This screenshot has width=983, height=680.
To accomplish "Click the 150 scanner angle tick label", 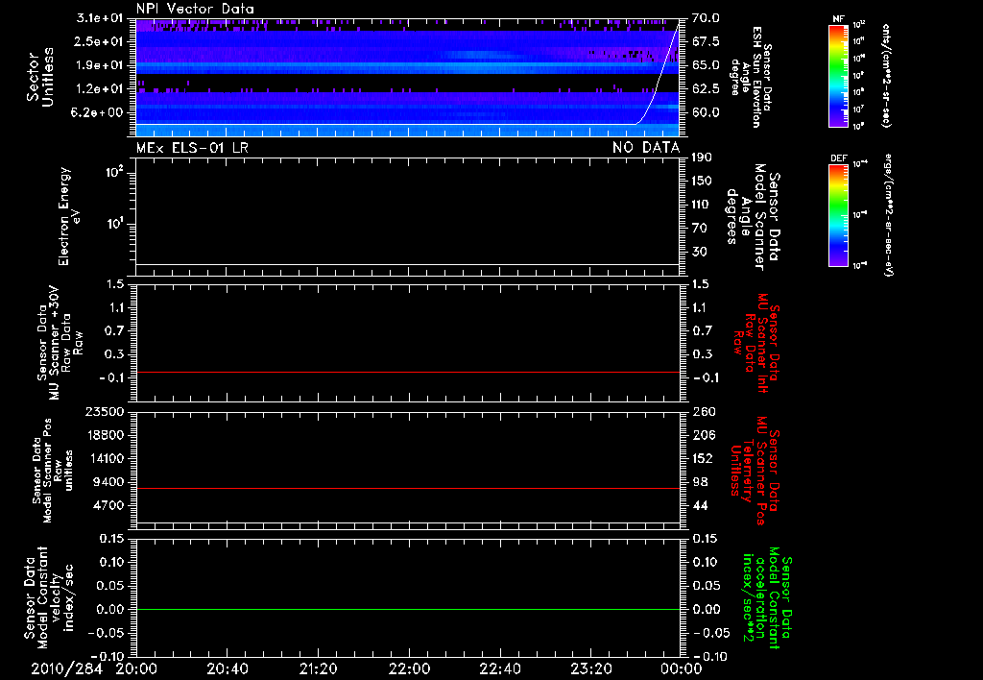I will [703, 182].
